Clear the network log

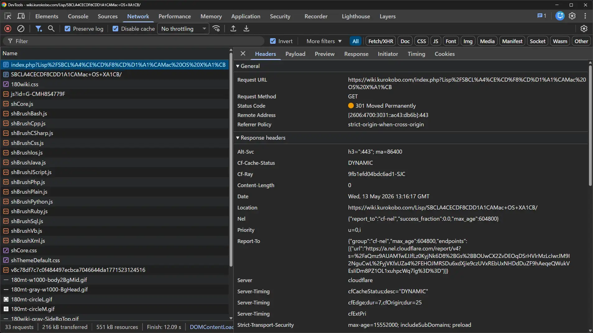click(x=21, y=29)
